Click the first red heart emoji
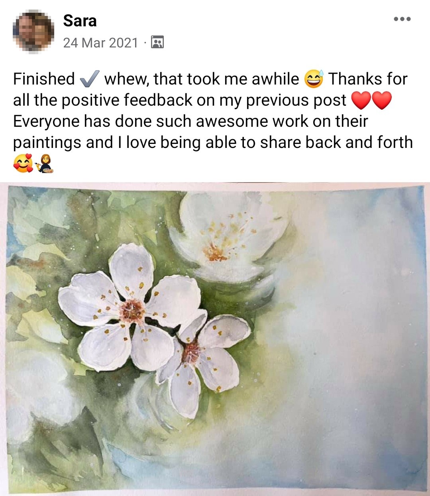The image size is (430, 496). pyautogui.click(x=361, y=100)
